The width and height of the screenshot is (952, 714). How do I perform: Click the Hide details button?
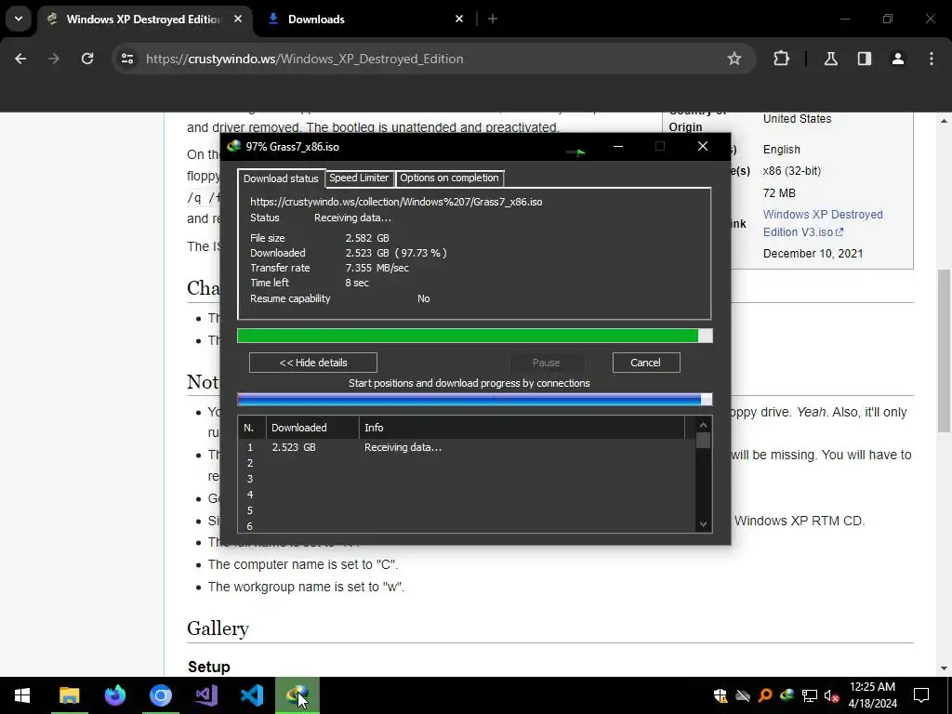pyautogui.click(x=313, y=363)
